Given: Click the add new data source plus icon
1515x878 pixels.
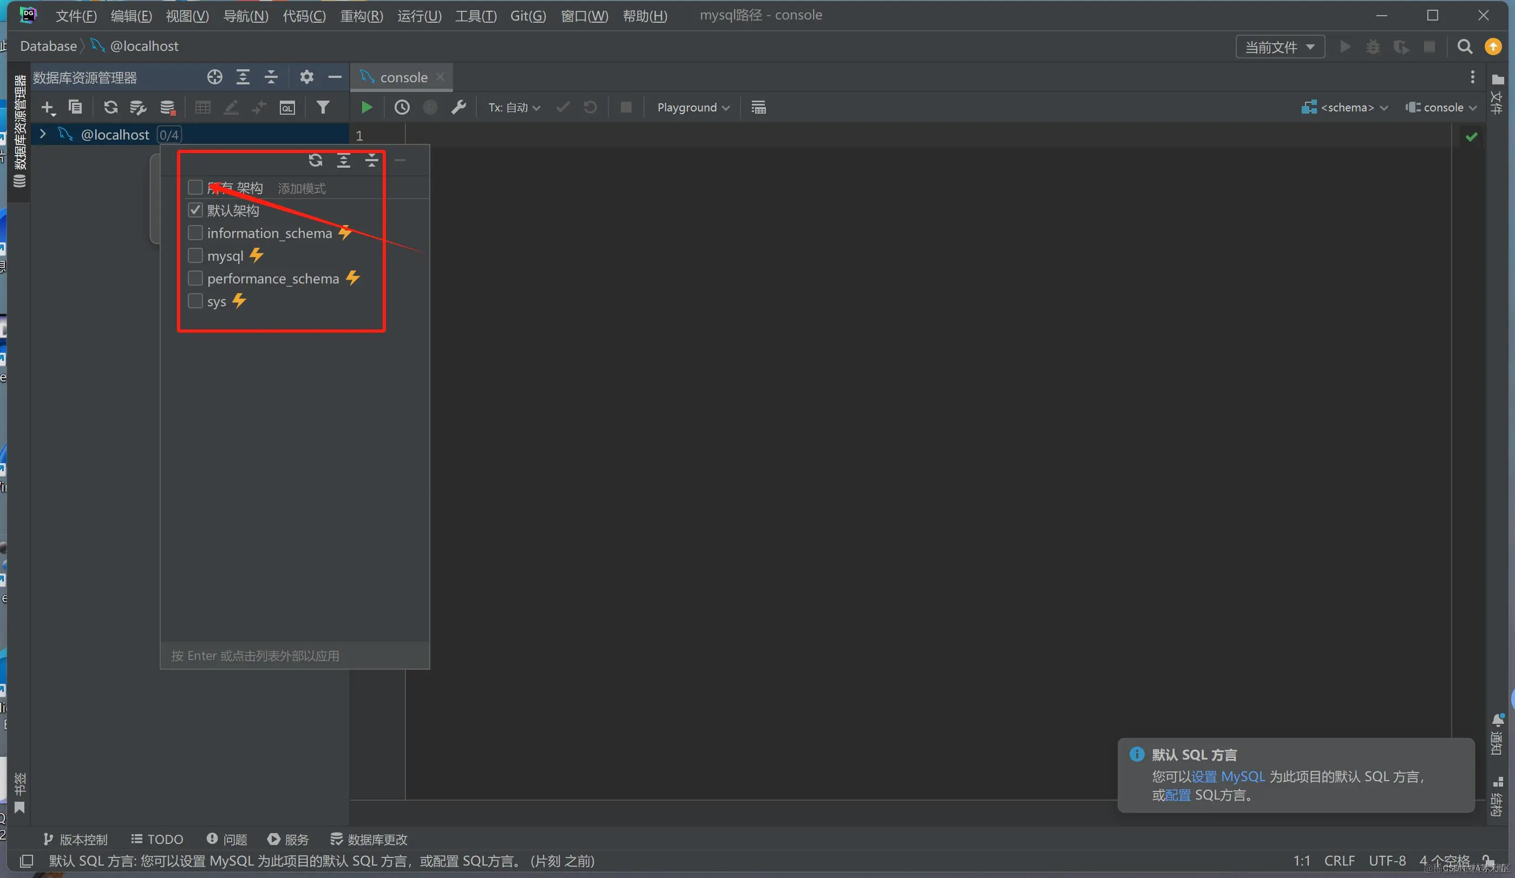Looking at the screenshot, I should point(48,108).
